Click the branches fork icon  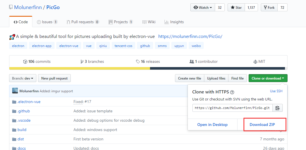pos(82,62)
